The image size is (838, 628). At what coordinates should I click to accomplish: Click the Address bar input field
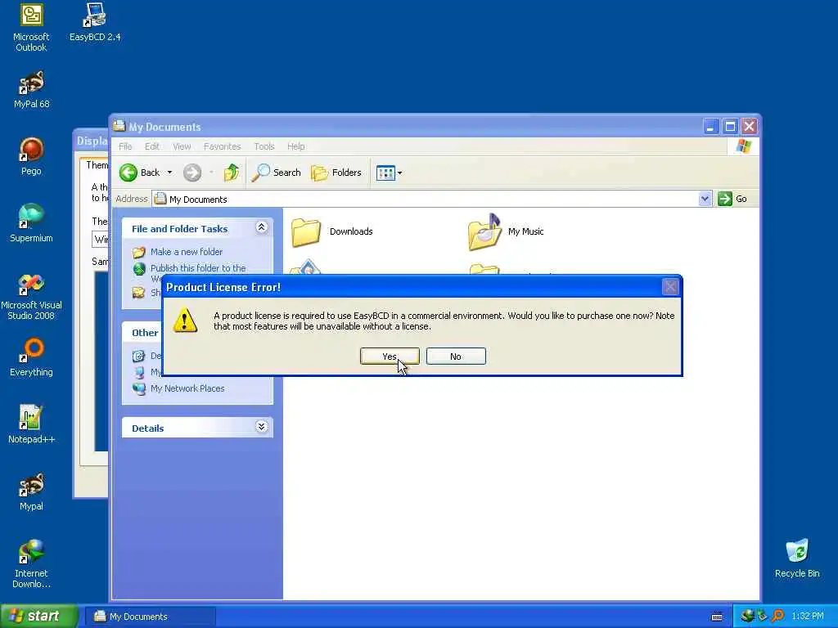[x=426, y=199]
